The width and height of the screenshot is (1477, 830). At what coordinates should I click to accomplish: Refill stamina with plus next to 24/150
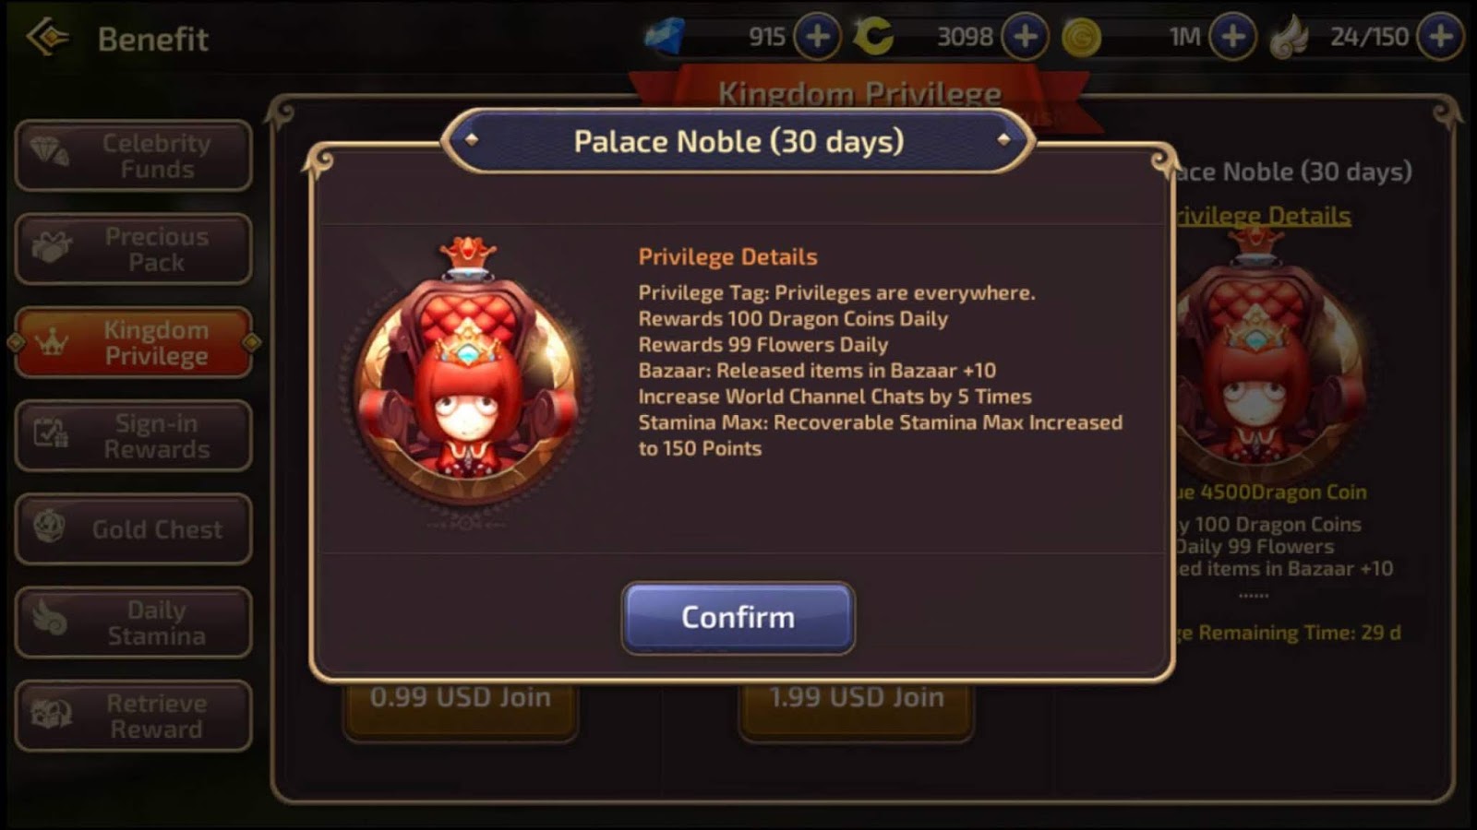click(1440, 37)
